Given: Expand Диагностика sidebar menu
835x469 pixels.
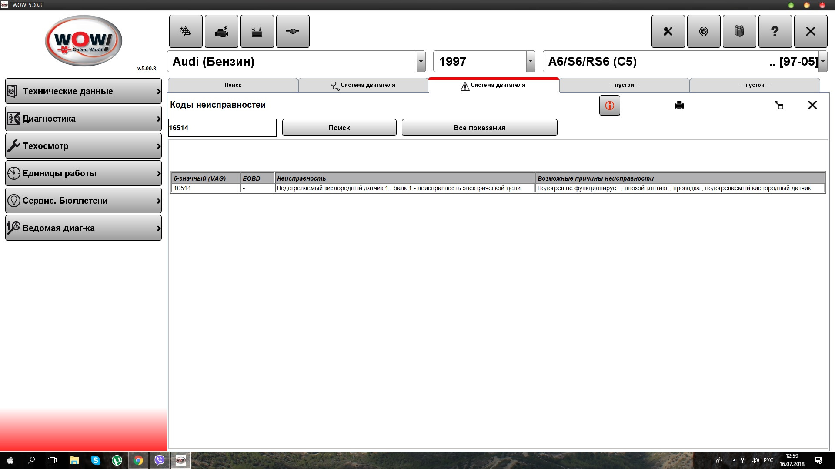Looking at the screenshot, I should pos(83,119).
